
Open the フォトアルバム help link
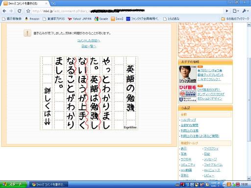click(213, 164)
